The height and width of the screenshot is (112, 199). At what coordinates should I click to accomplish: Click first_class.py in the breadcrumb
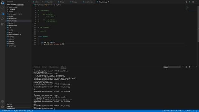39,5
